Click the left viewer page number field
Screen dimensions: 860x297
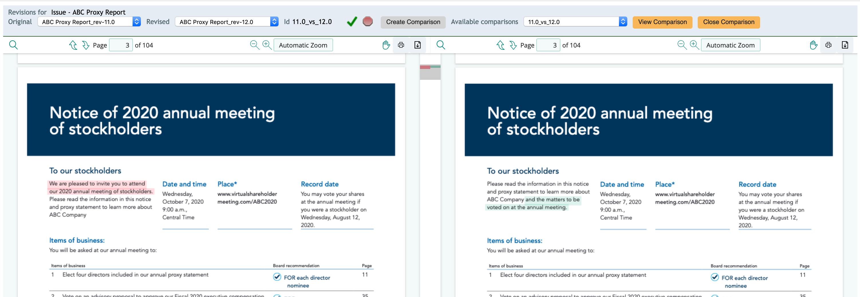tap(121, 45)
